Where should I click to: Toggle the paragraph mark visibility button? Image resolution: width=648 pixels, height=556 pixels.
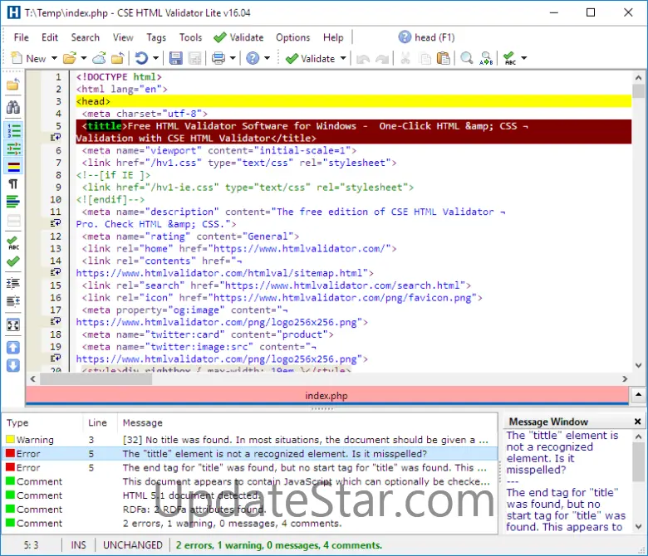click(13, 184)
